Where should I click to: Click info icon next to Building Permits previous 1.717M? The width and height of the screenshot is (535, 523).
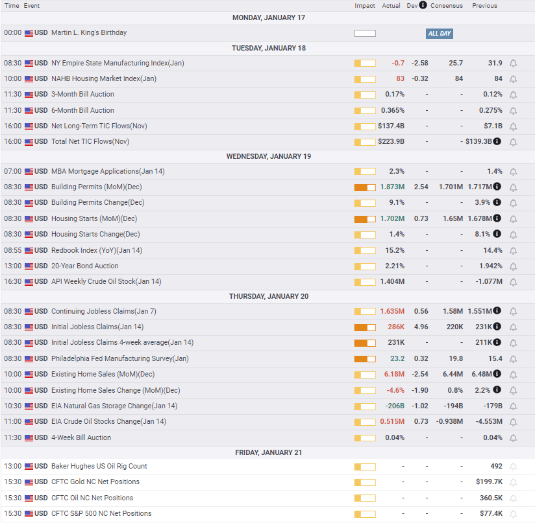point(497,186)
